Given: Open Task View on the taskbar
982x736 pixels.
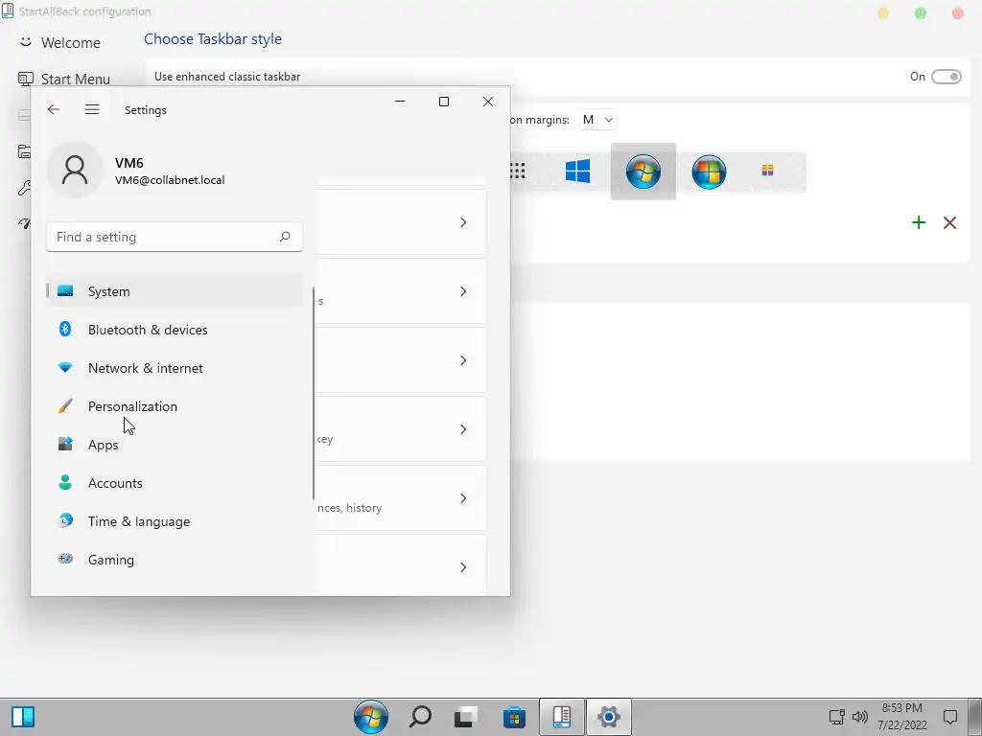Looking at the screenshot, I should [466, 717].
